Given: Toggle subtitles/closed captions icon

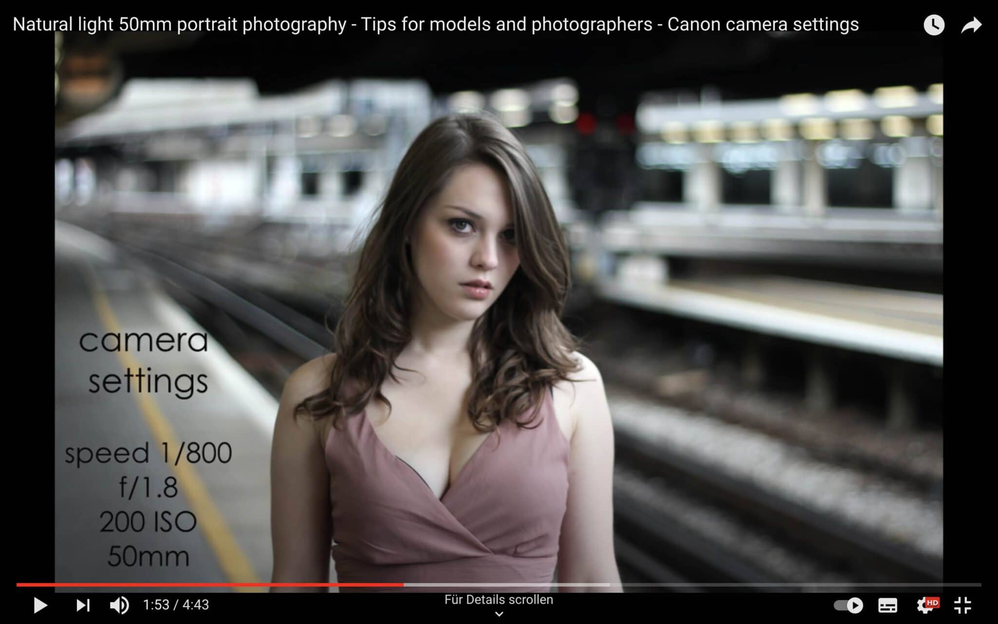Looking at the screenshot, I should click(x=887, y=605).
